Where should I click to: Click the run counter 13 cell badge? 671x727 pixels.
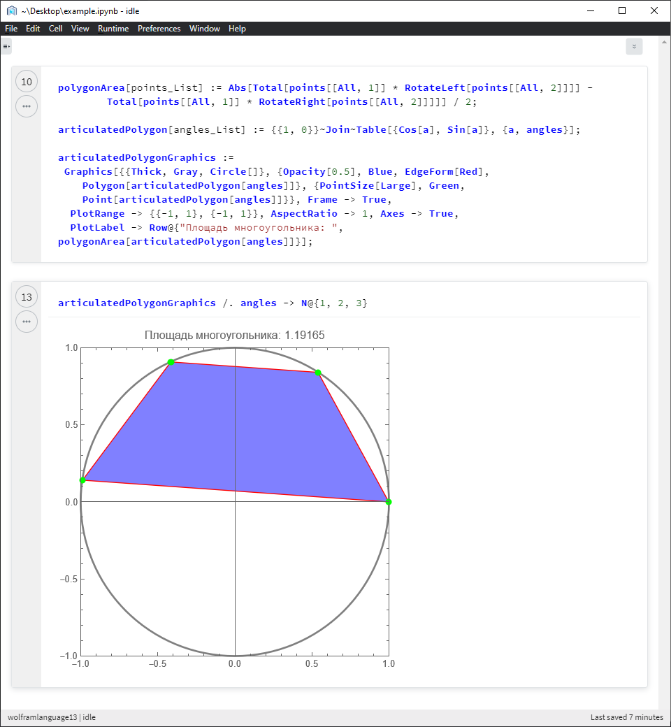[x=27, y=296]
